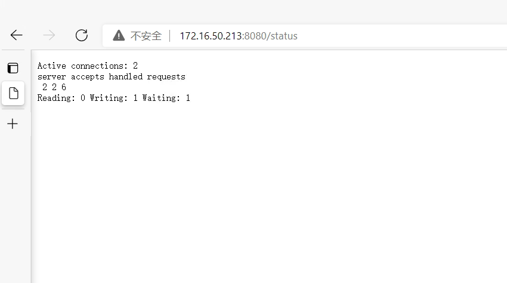Click the warning triangle security icon
507x283 pixels.
119,35
